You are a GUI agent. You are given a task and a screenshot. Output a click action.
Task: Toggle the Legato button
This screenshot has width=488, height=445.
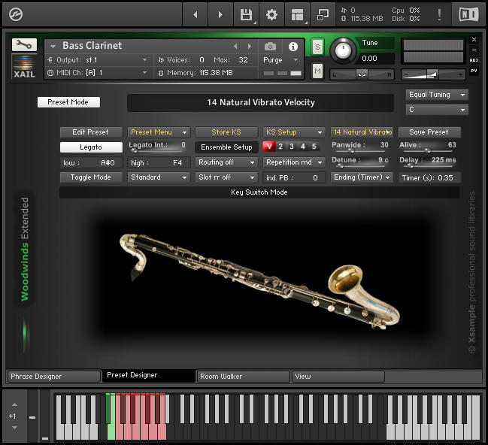tap(91, 147)
